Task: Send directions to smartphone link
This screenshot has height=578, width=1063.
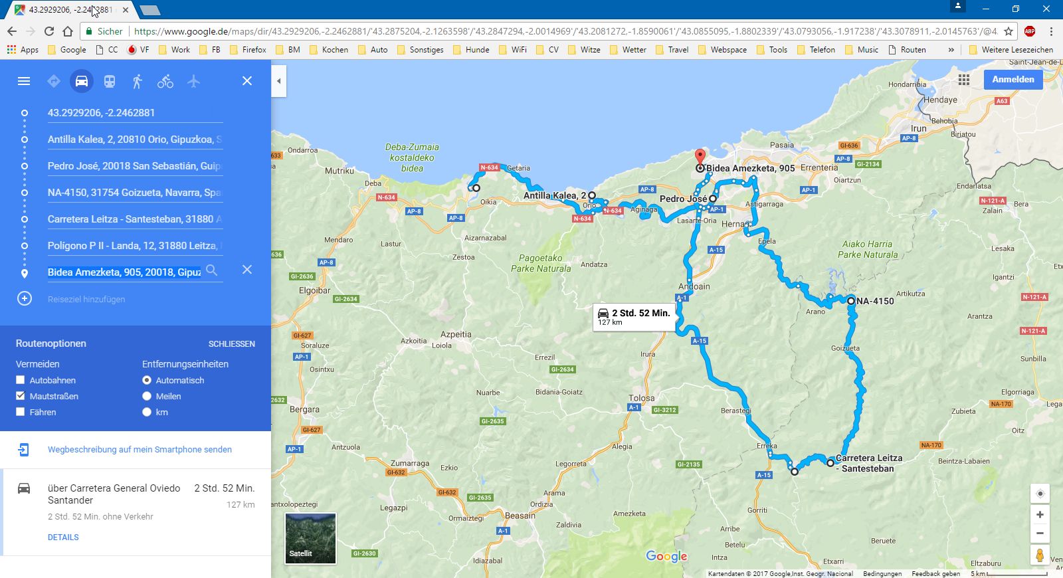Action: [140, 450]
